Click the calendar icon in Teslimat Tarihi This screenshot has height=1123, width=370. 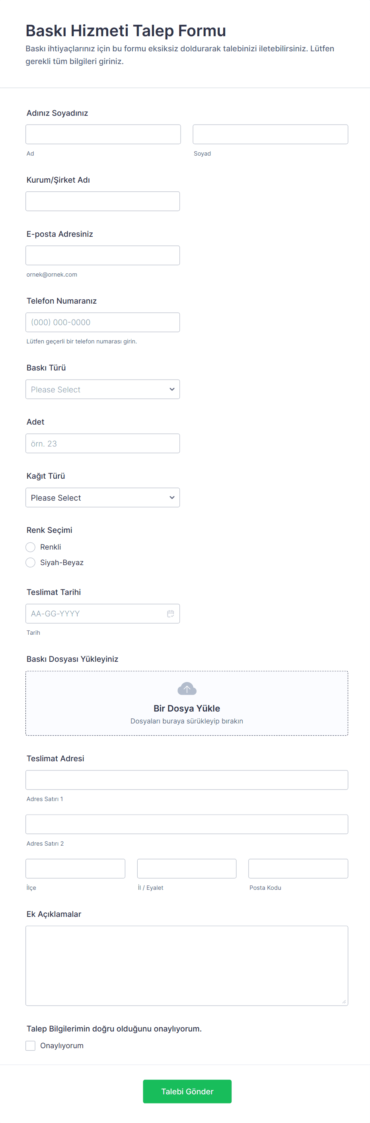click(170, 613)
